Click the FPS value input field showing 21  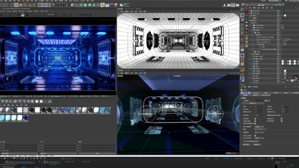click(x=259, y=106)
